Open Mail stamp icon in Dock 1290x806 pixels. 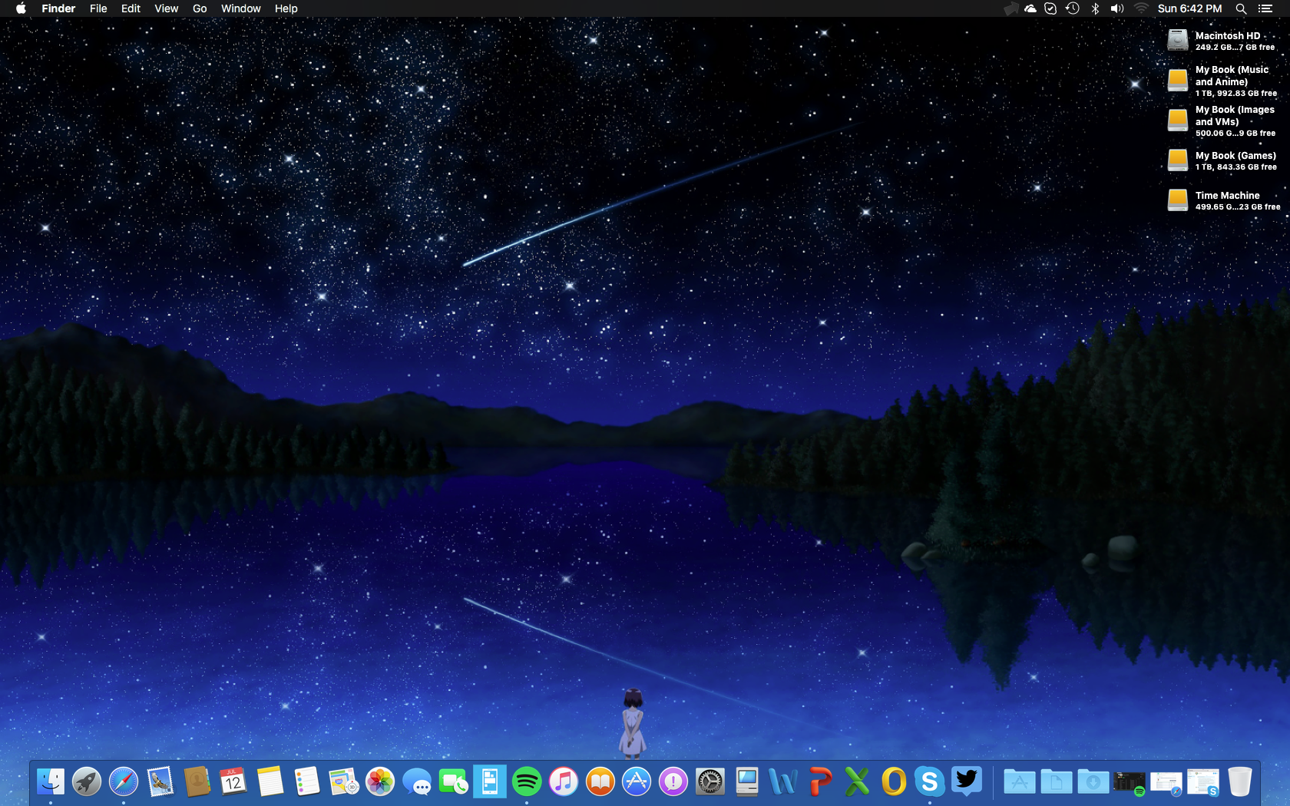(x=160, y=781)
